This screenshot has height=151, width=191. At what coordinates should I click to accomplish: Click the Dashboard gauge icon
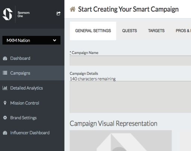(x=5, y=58)
